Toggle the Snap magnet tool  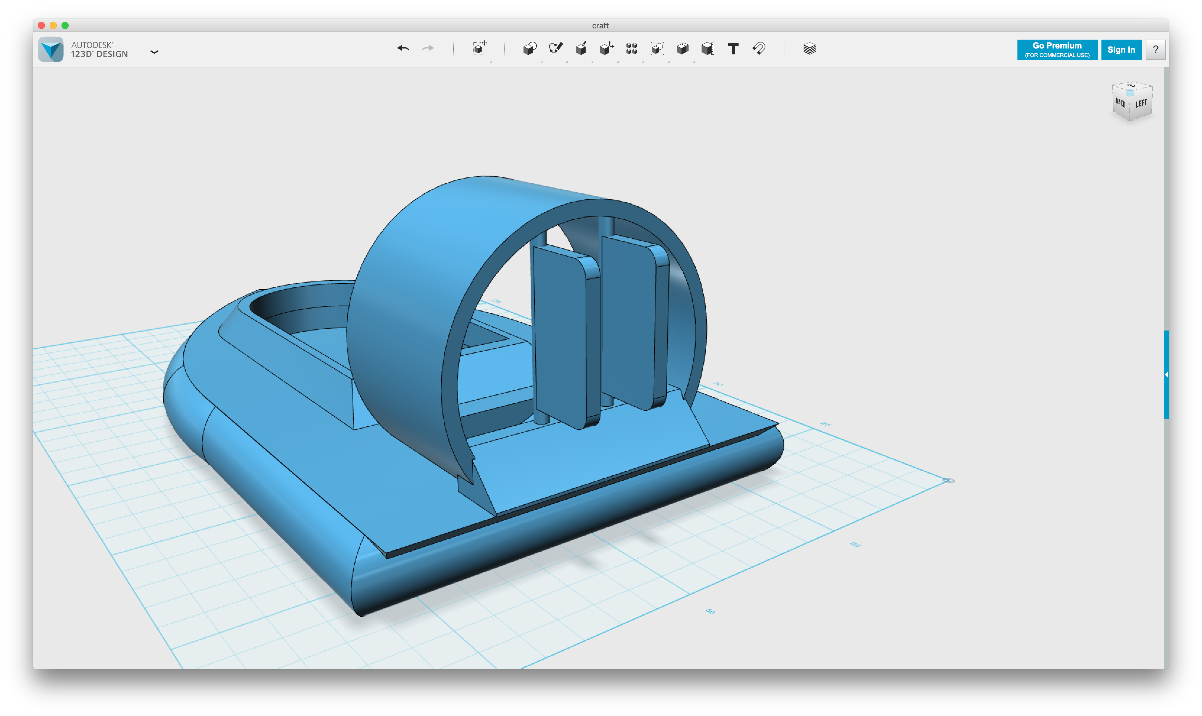pyautogui.click(x=759, y=49)
